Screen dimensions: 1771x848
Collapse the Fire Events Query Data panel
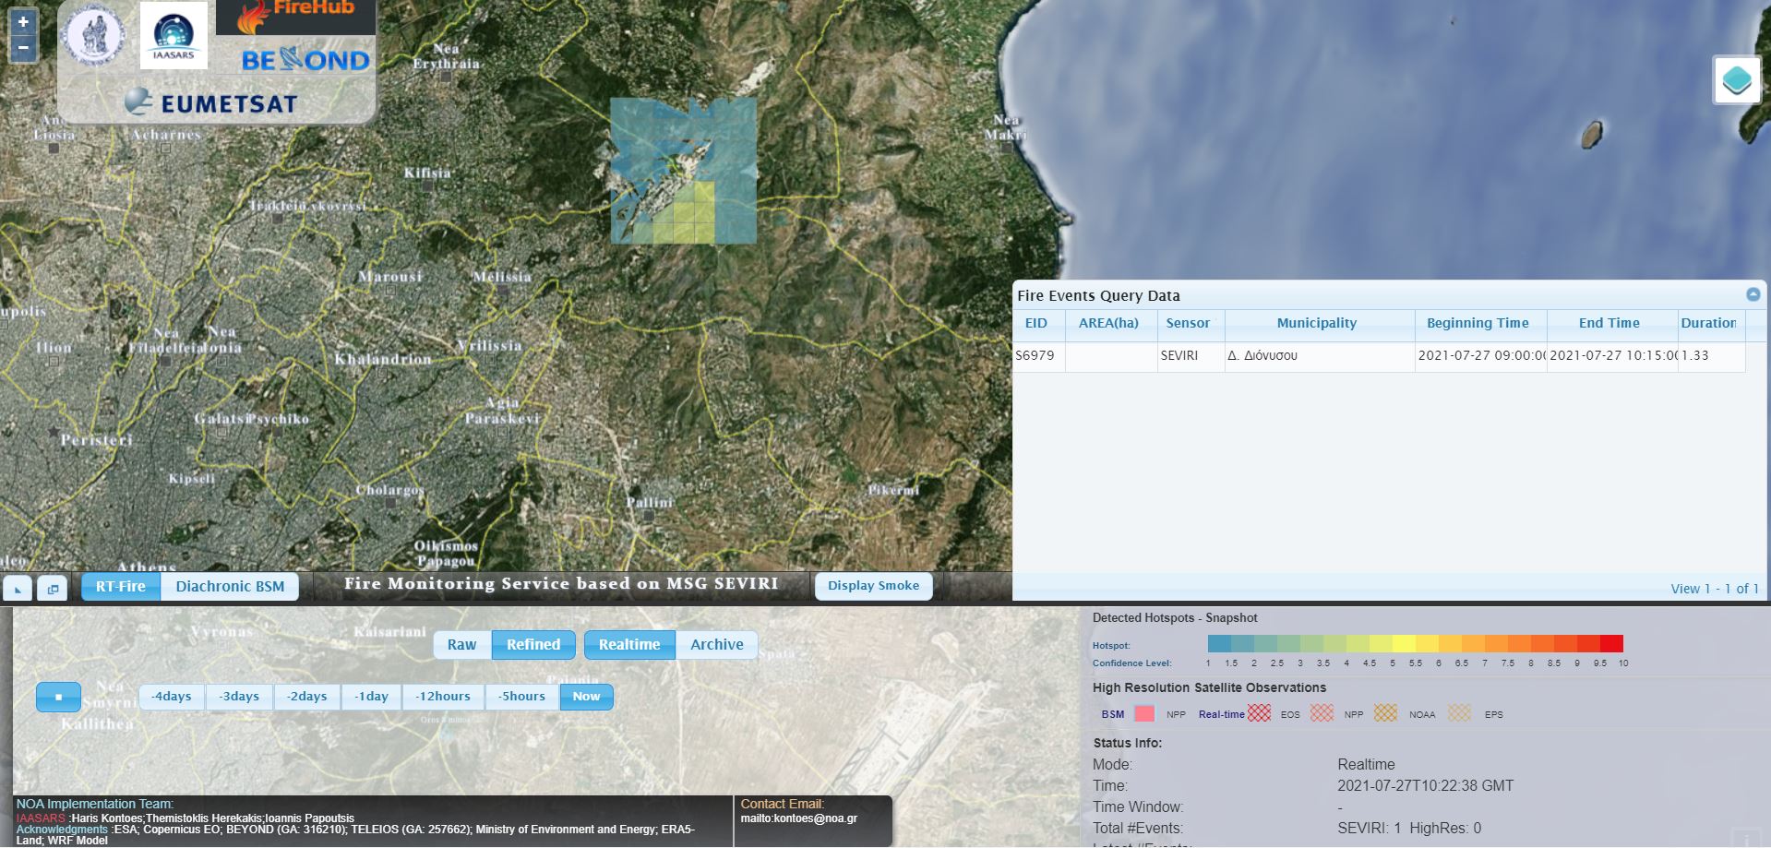pos(1753,294)
